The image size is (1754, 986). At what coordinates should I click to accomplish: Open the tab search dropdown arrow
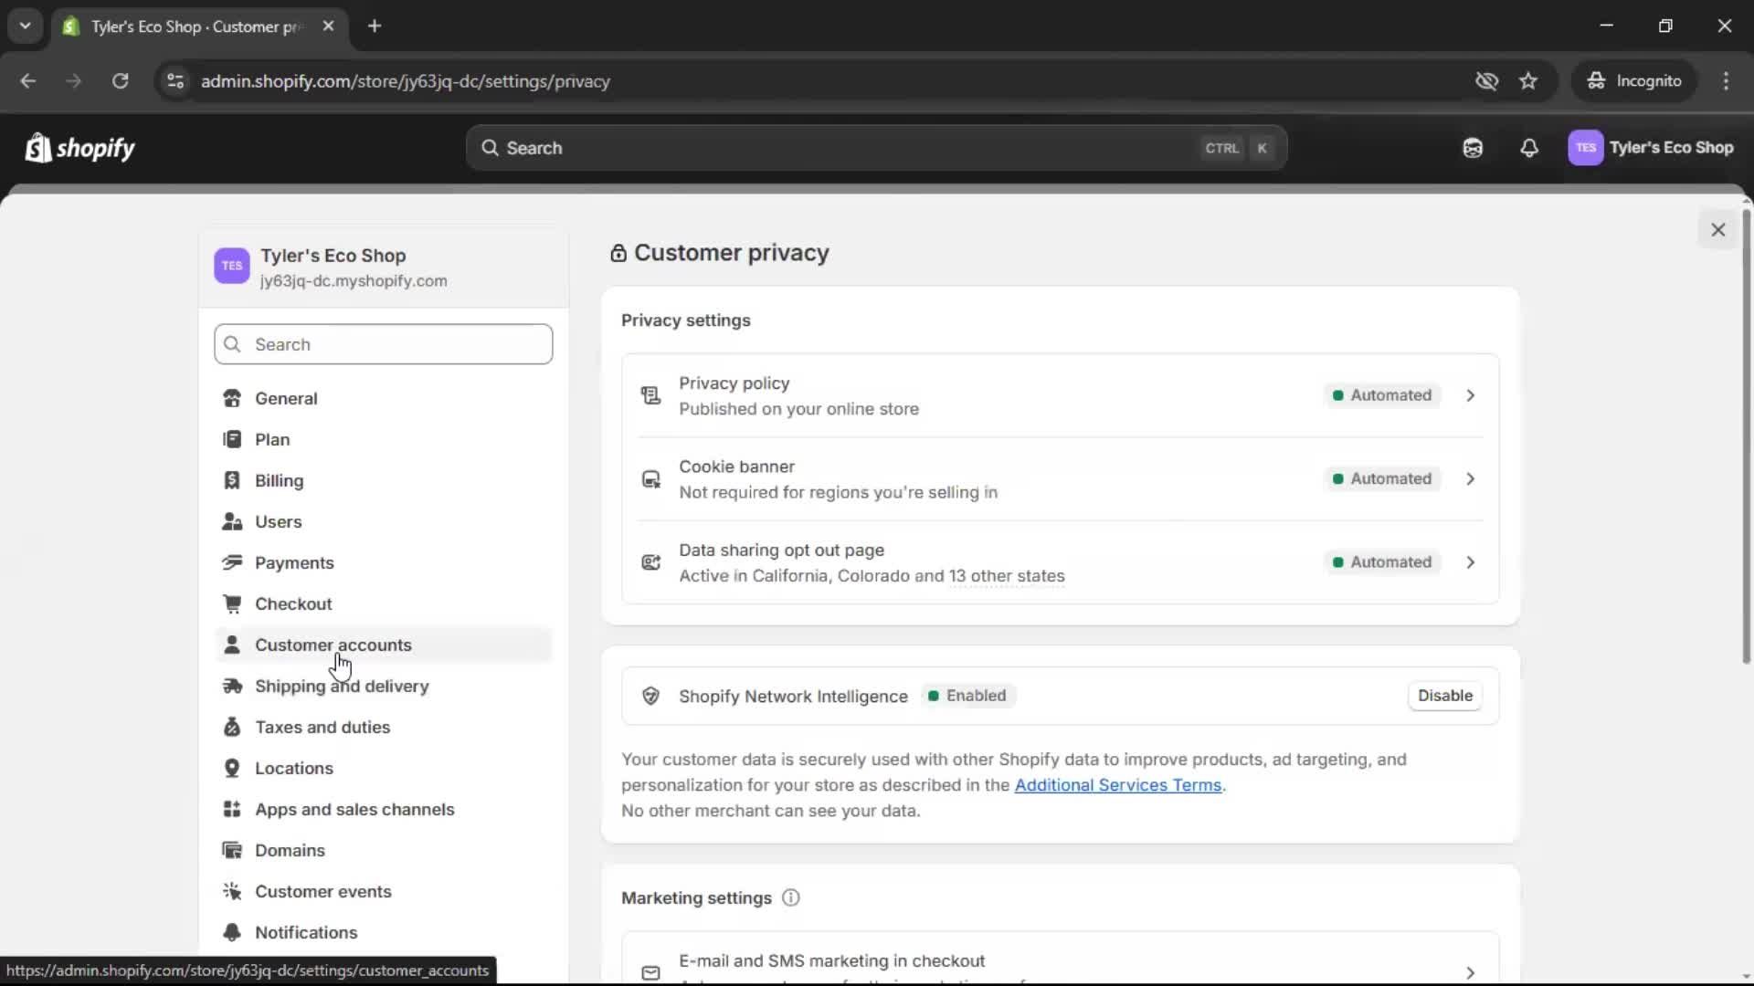pos(25,26)
